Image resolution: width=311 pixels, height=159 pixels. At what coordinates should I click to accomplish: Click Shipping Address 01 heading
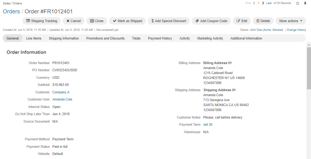219,90
